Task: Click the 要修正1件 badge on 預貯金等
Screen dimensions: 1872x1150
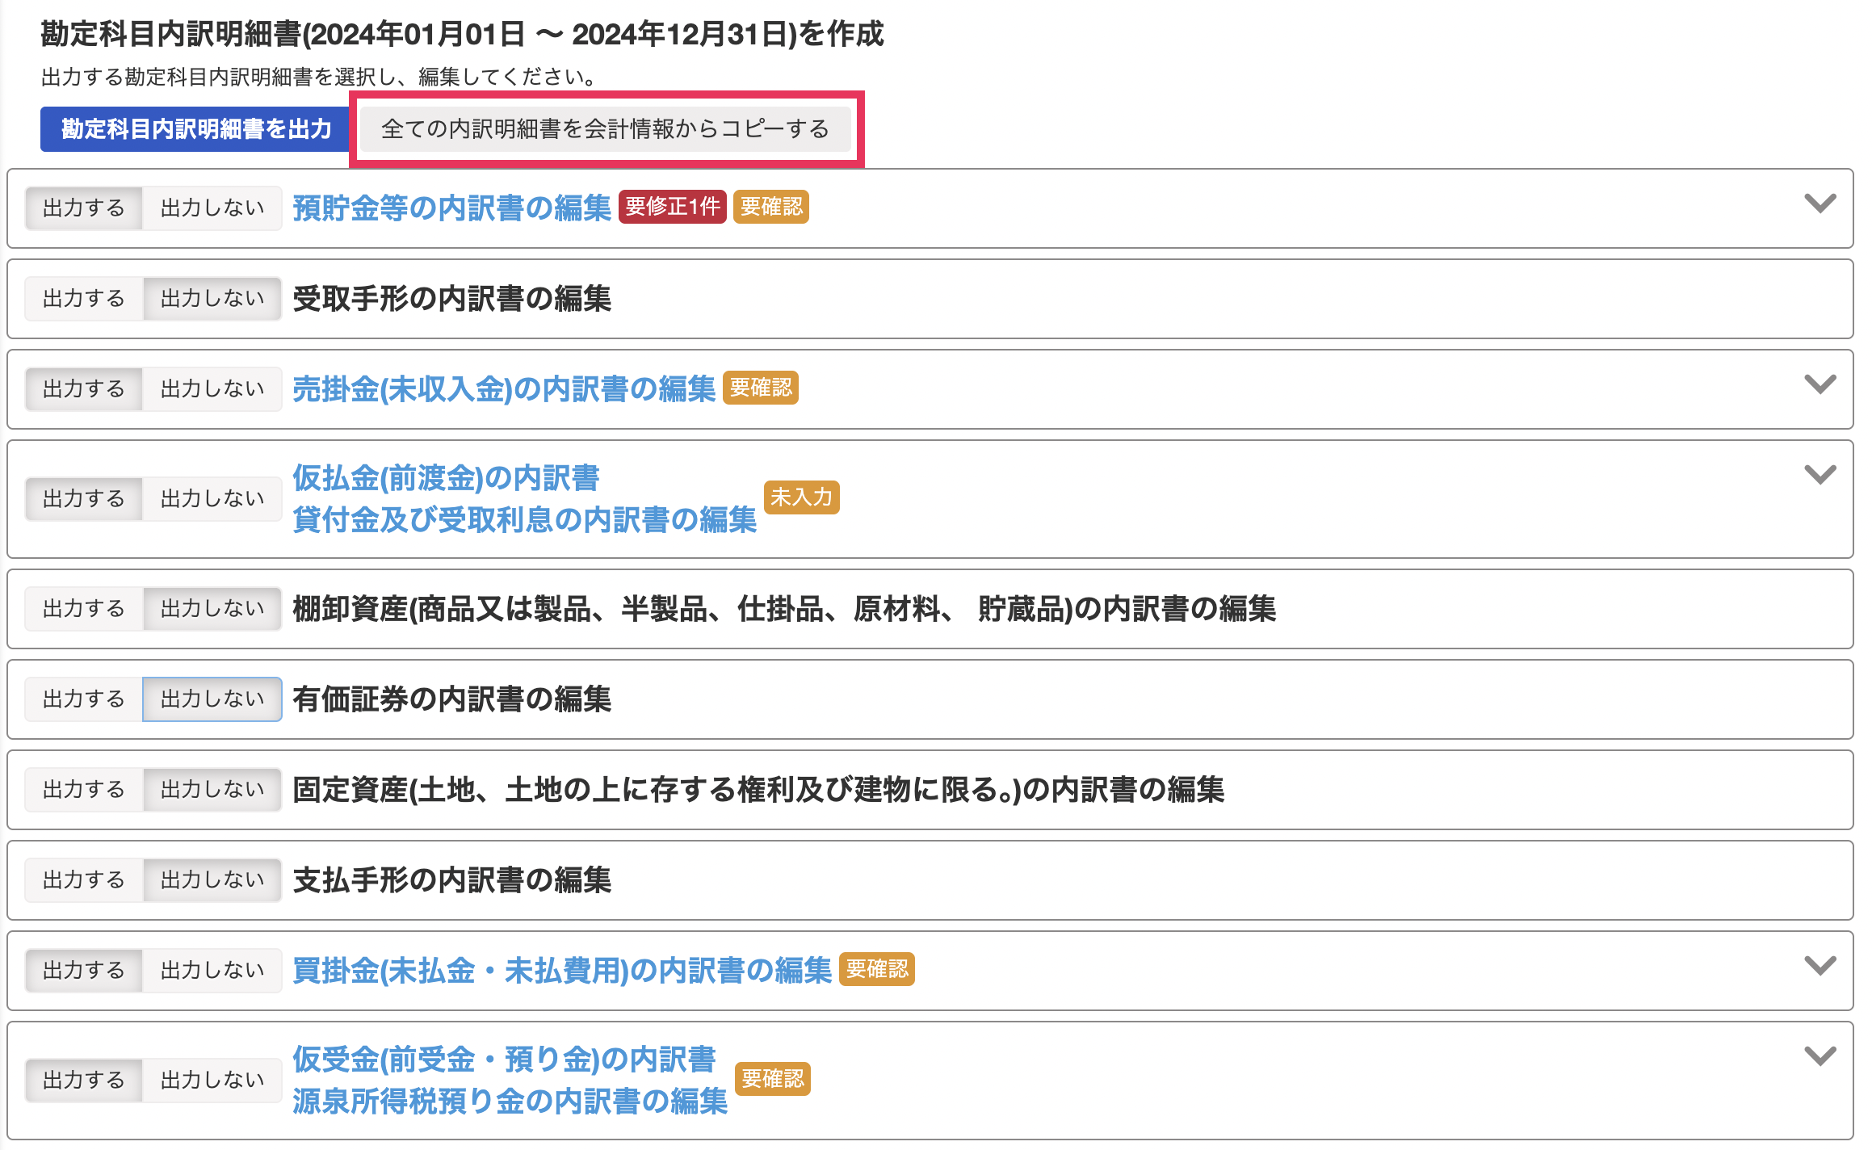Action: coord(672,207)
